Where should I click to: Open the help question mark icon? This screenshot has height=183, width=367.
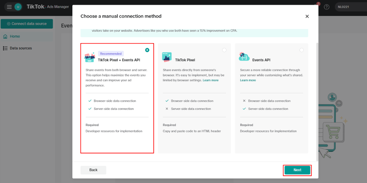pos(327,7)
